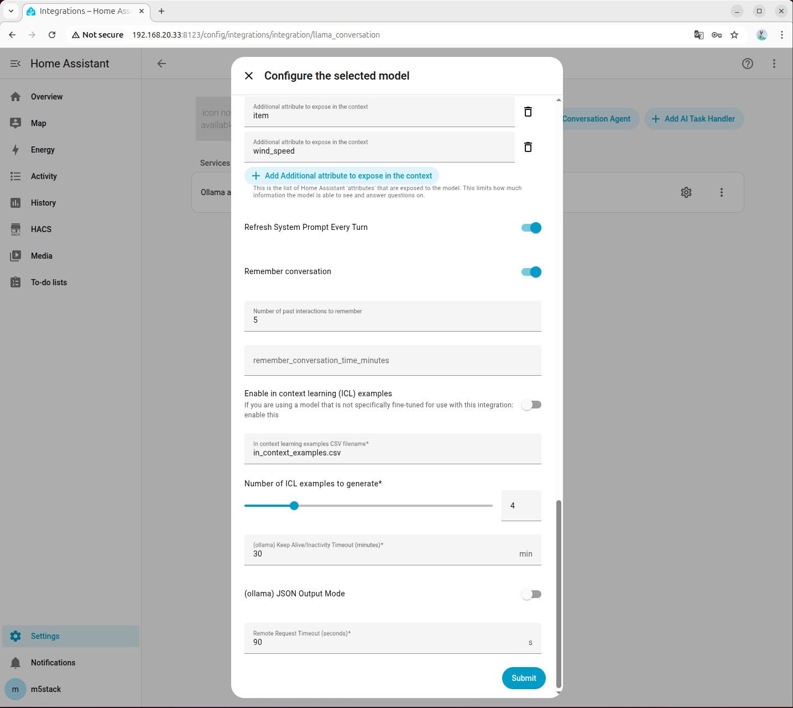Enable in context learning (ICL) examples

[531, 405]
